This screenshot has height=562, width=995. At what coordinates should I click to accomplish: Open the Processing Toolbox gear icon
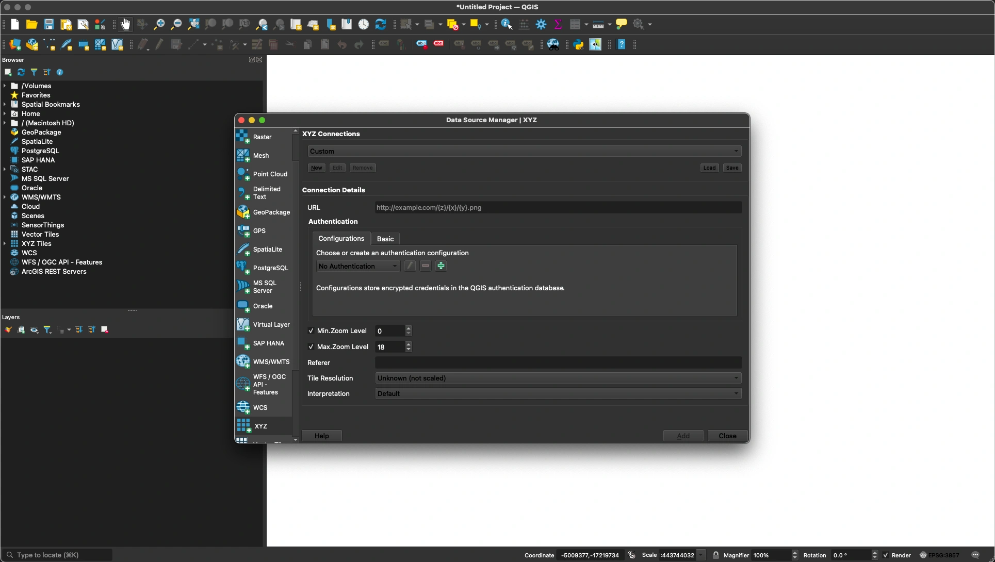[541, 24]
